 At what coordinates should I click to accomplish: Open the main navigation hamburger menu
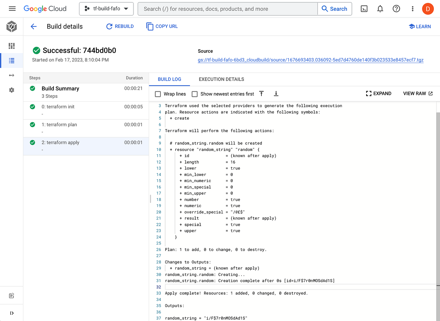pos(12,9)
